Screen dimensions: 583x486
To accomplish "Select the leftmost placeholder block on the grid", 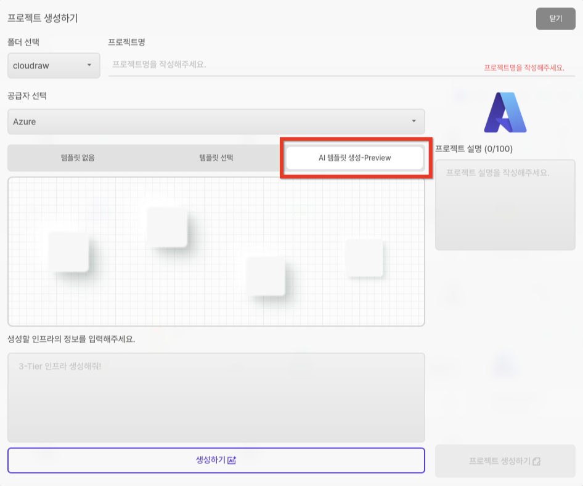I will click(68, 251).
